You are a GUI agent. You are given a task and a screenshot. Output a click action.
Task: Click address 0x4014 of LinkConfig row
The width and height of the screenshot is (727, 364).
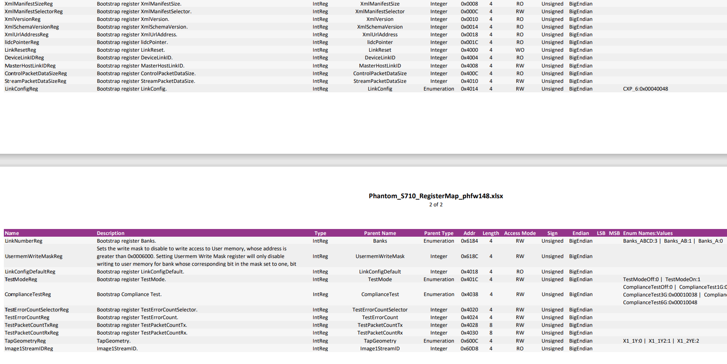pyautogui.click(x=469, y=89)
